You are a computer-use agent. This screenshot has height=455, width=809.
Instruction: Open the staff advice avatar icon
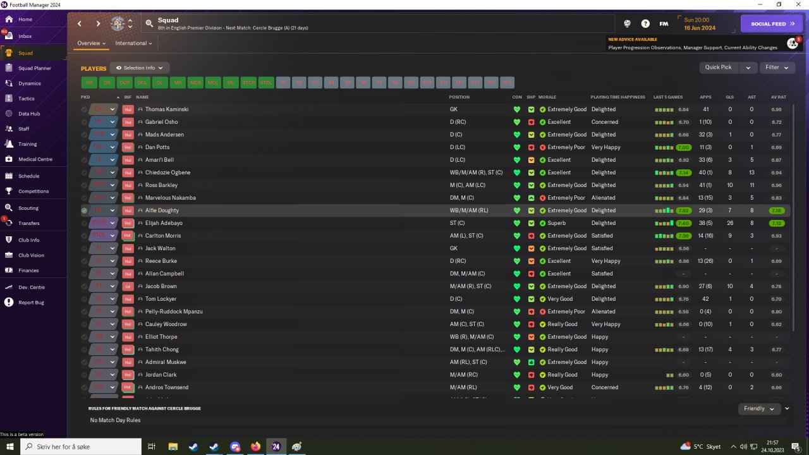[792, 43]
